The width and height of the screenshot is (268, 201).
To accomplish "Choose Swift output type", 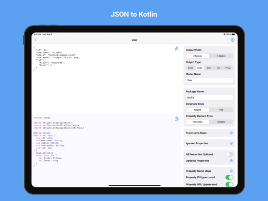I will click(x=191, y=68).
